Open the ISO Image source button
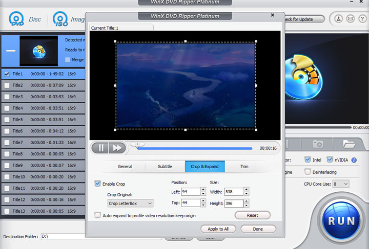The height and width of the screenshot is (249, 369). pos(69,19)
